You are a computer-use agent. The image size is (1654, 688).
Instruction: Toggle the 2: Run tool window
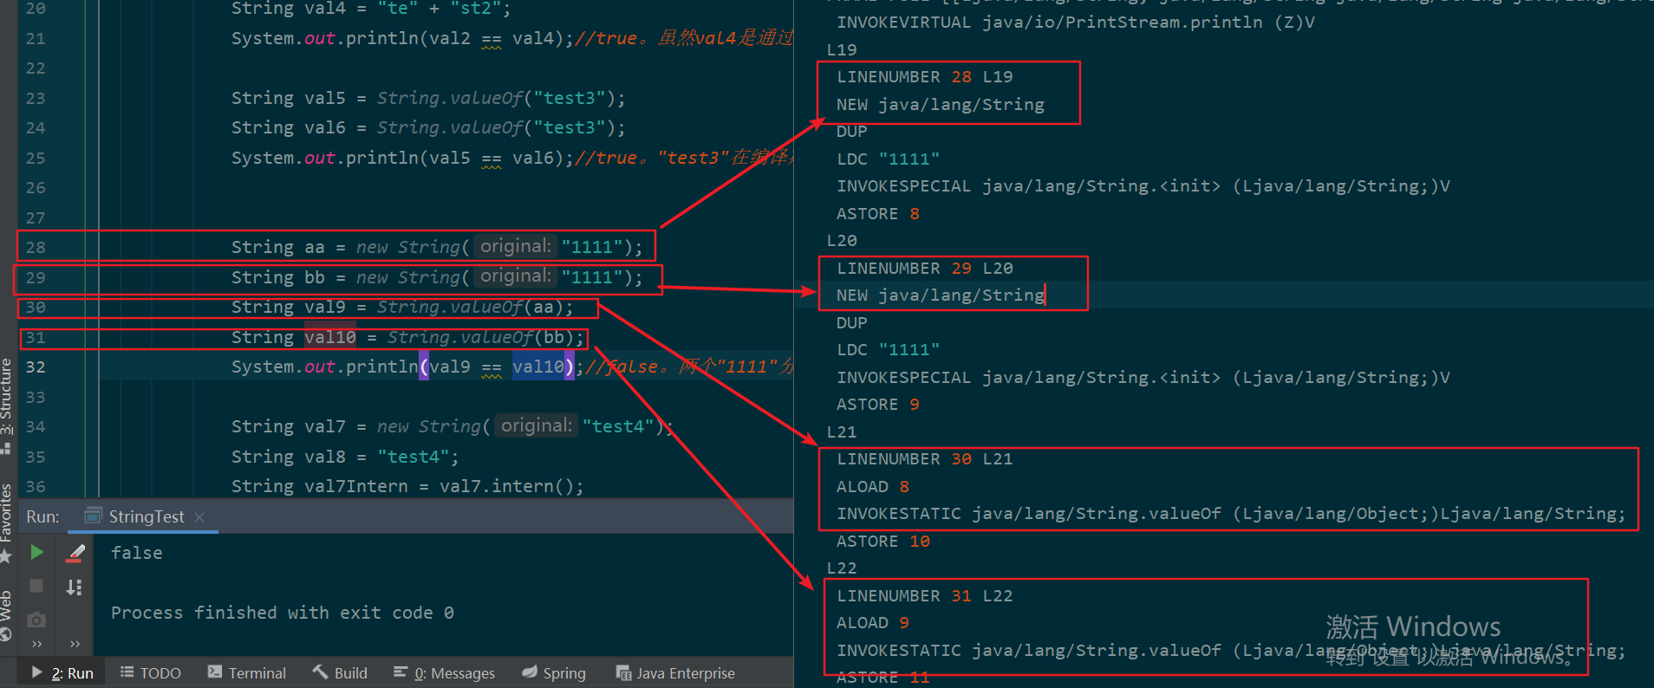(x=62, y=673)
